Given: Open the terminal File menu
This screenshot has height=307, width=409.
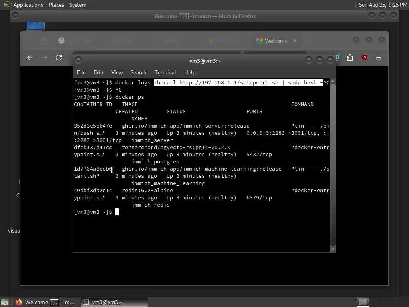Looking at the screenshot, I should [x=81, y=73].
